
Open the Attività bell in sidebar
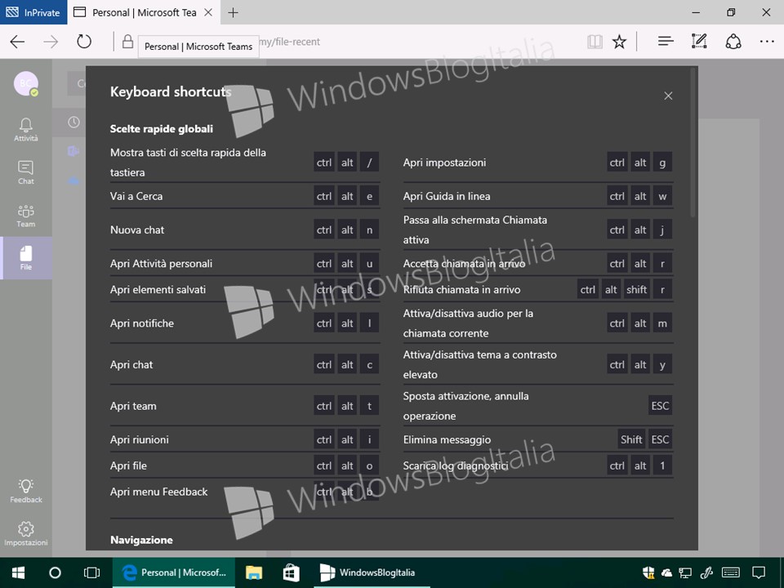click(x=25, y=130)
